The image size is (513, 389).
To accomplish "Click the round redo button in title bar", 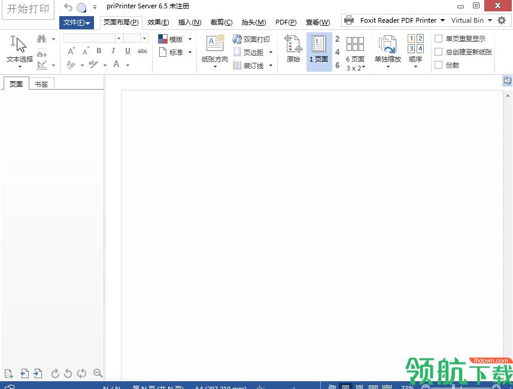I will tap(81, 8).
